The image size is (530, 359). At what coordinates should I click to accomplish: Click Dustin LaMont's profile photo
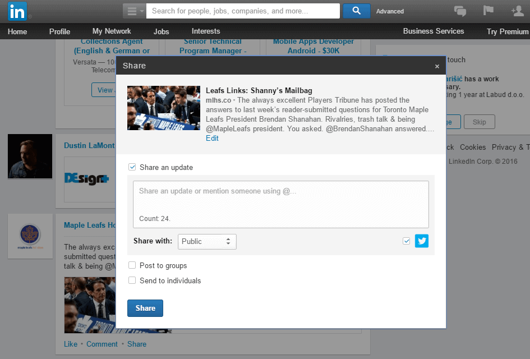(30, 156)
